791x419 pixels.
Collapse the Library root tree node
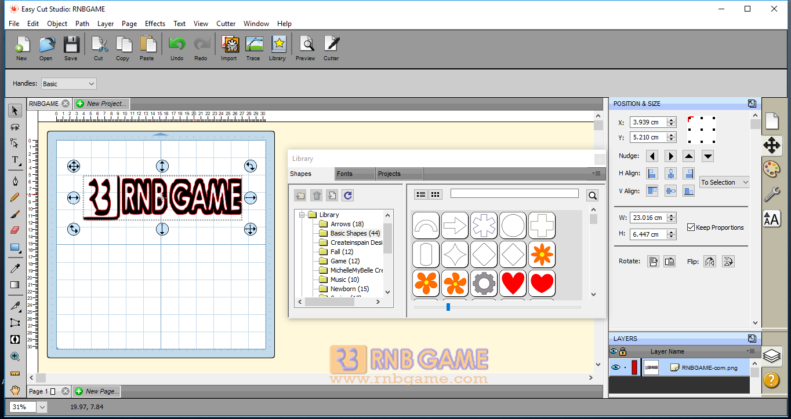302,215
